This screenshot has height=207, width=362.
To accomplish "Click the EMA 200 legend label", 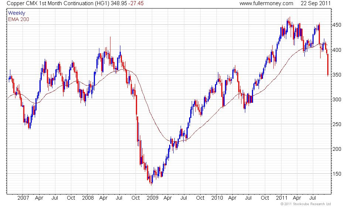I will 18,19.
